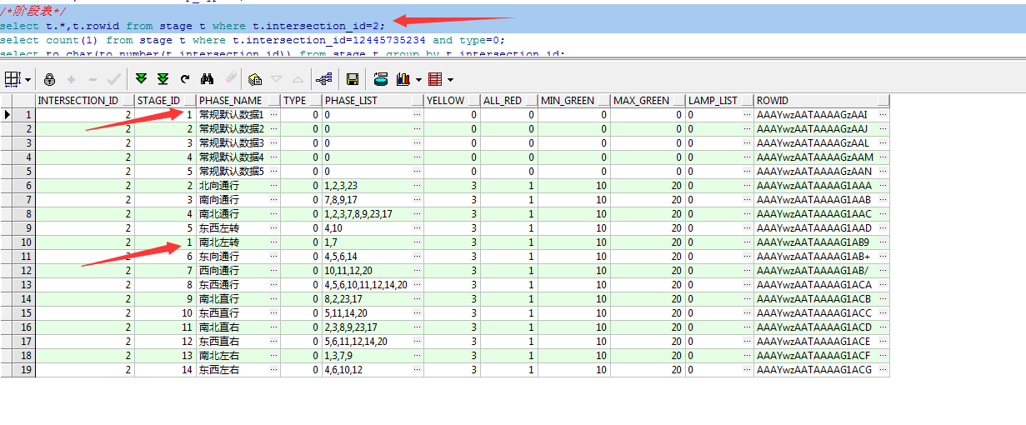Click the select-all grid icon in results toolbar
The image size is (1026, 425).
13,79
